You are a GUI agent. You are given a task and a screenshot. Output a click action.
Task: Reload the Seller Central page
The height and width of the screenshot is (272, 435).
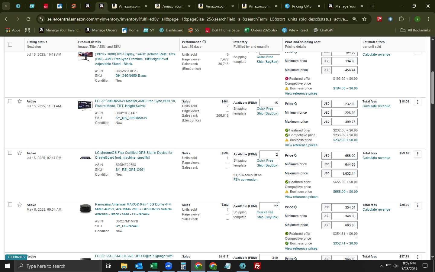28,19
